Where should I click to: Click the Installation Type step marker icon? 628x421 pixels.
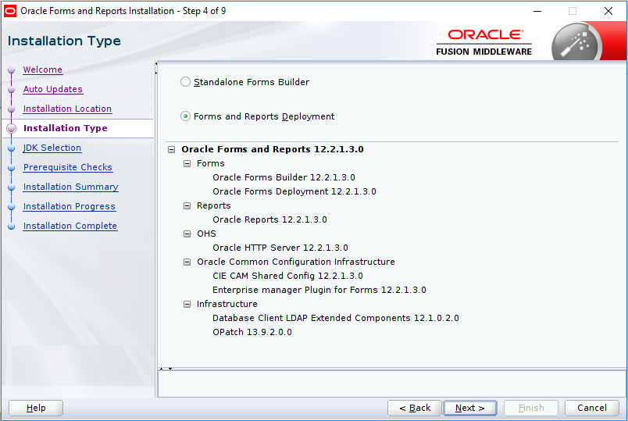[x=11, y=128]
